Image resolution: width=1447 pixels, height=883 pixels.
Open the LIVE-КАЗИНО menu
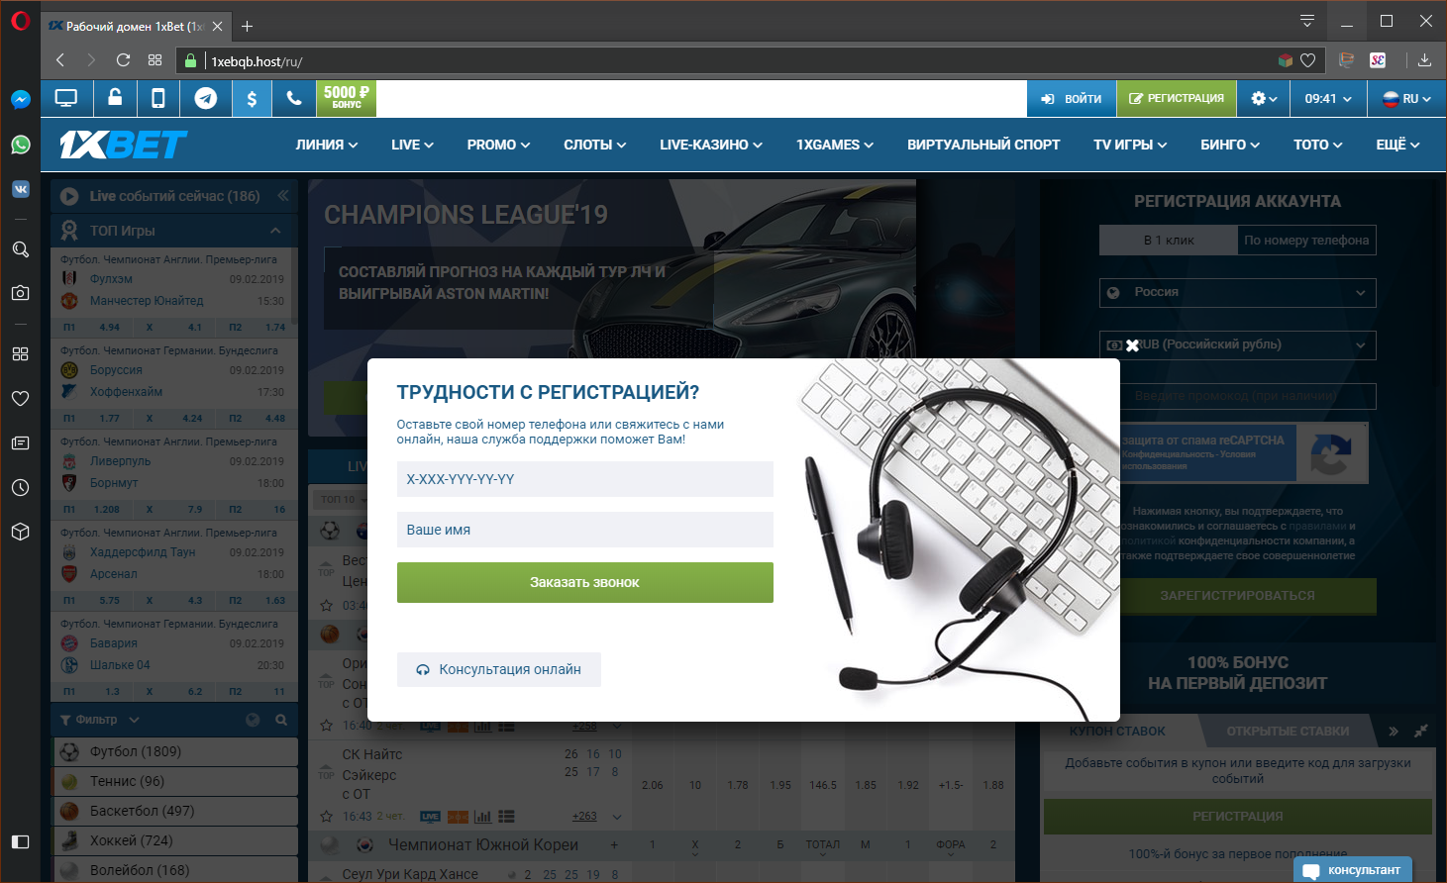(711, 145)
